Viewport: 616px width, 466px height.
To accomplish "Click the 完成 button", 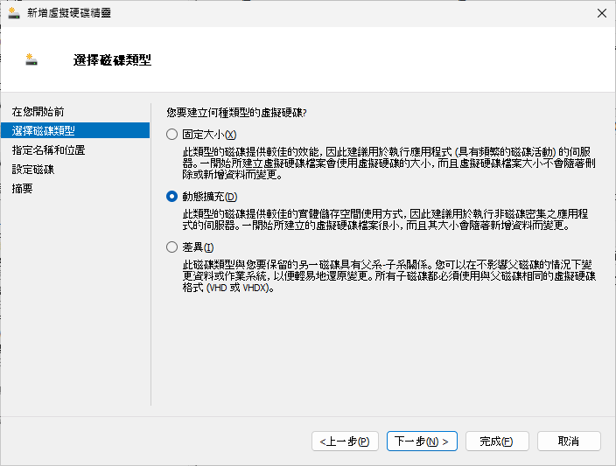I will [497, 442].
